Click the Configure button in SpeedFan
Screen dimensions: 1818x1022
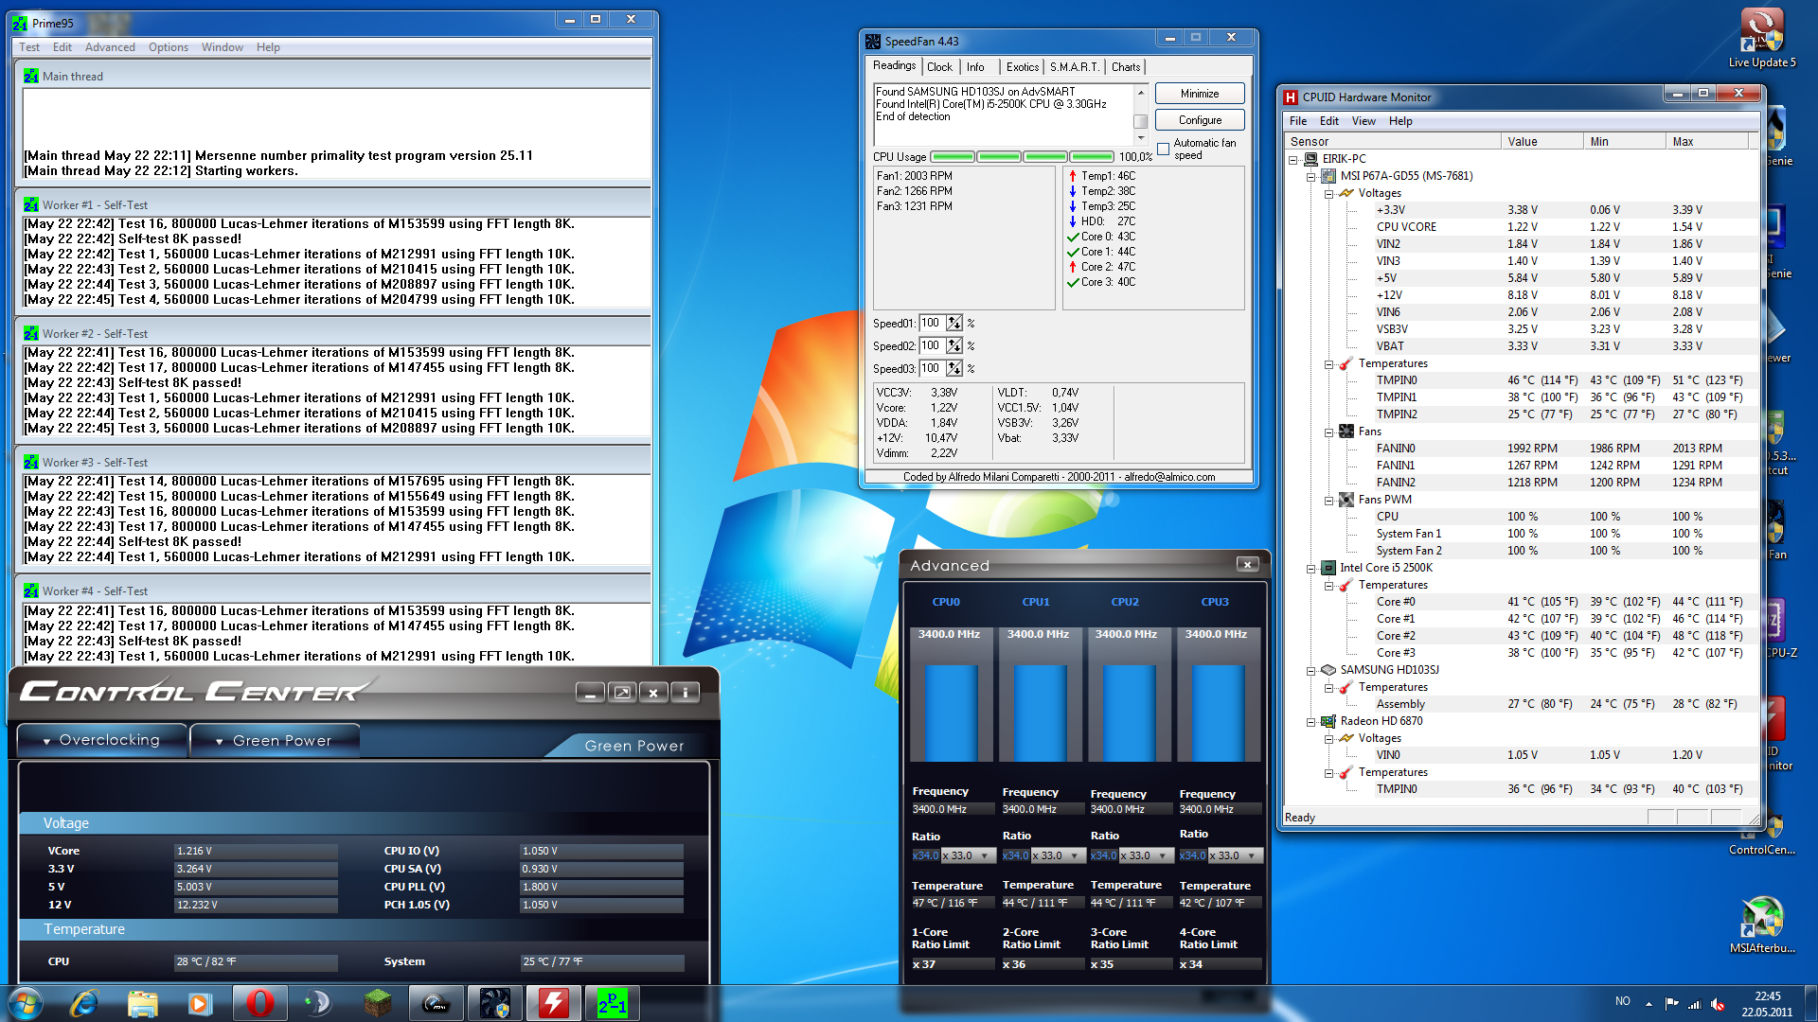[x=1200, y=120]
